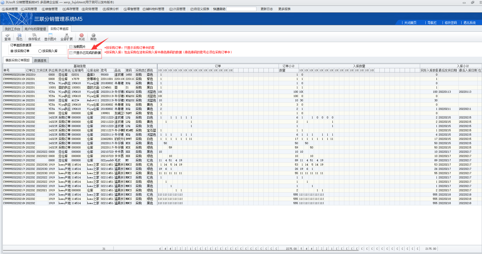Click the 最后入库日期 column header
Screen dimensions: 482x254
point(468,70)
